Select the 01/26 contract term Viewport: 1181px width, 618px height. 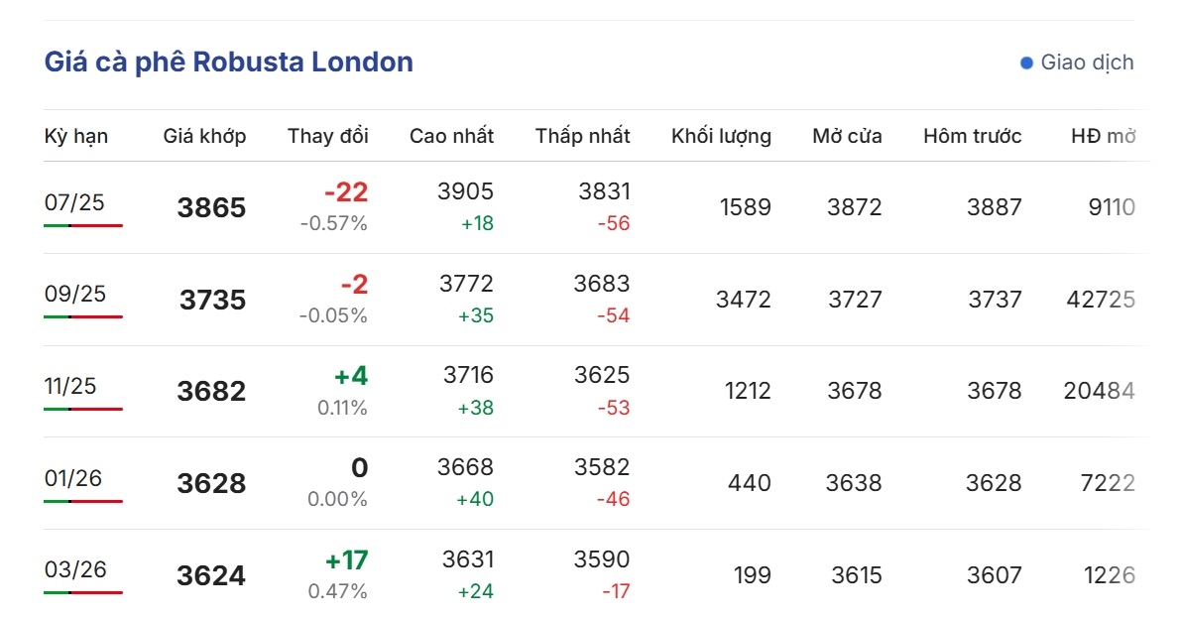(x=73, y=478)
